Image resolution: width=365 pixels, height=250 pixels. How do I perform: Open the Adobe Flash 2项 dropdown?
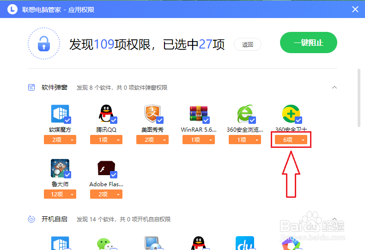coord(106,194)
